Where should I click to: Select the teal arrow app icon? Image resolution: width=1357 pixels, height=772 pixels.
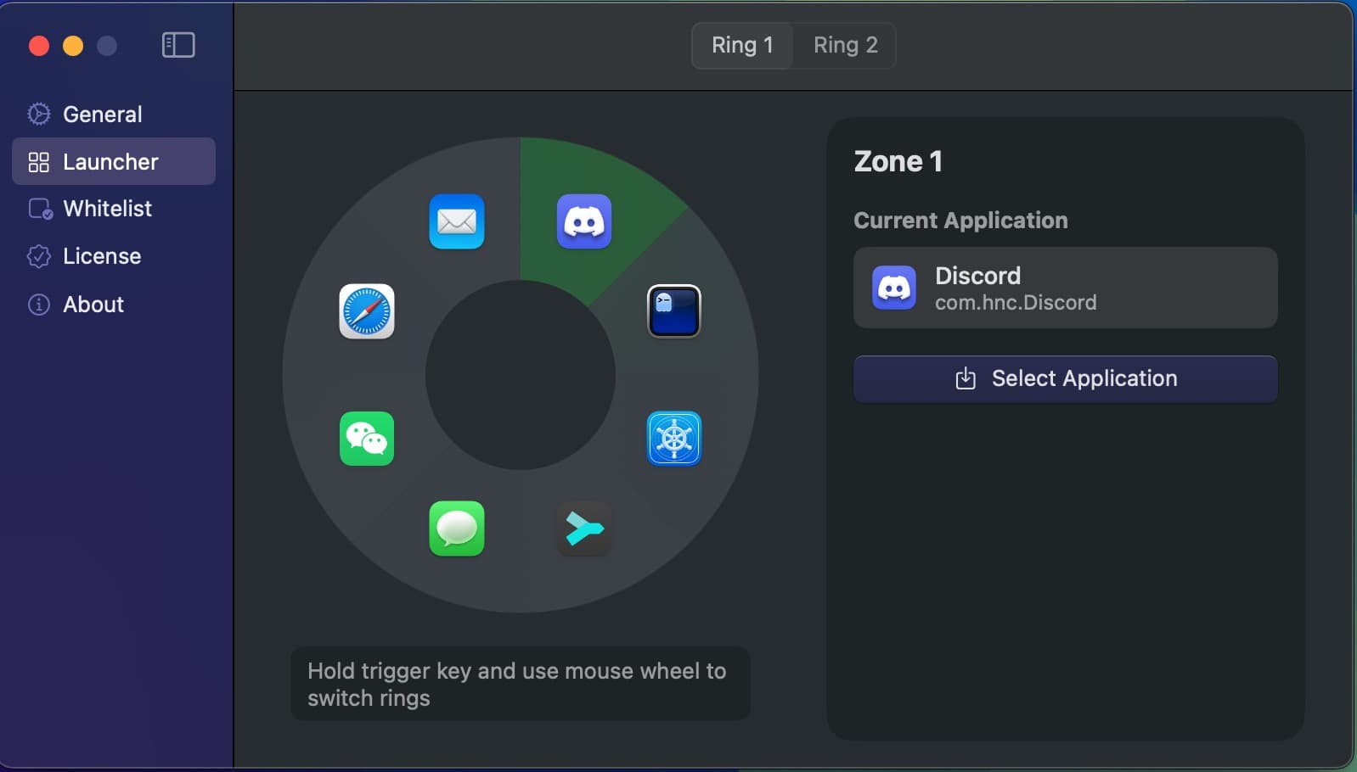[x=584, y=529]
